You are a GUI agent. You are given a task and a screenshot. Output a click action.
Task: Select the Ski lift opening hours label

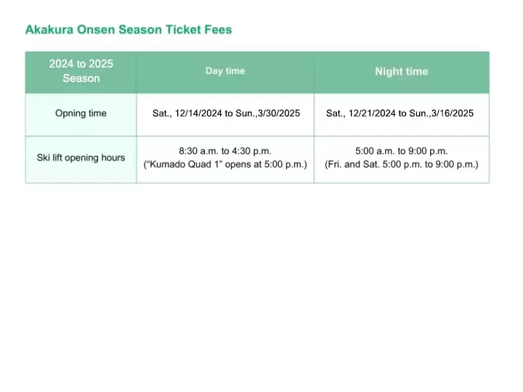coord(81,158)
